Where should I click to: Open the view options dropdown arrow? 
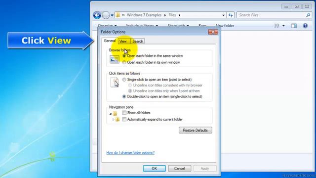283,26
